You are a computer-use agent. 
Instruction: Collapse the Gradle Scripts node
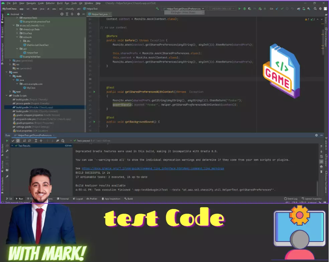pos(7,96)
